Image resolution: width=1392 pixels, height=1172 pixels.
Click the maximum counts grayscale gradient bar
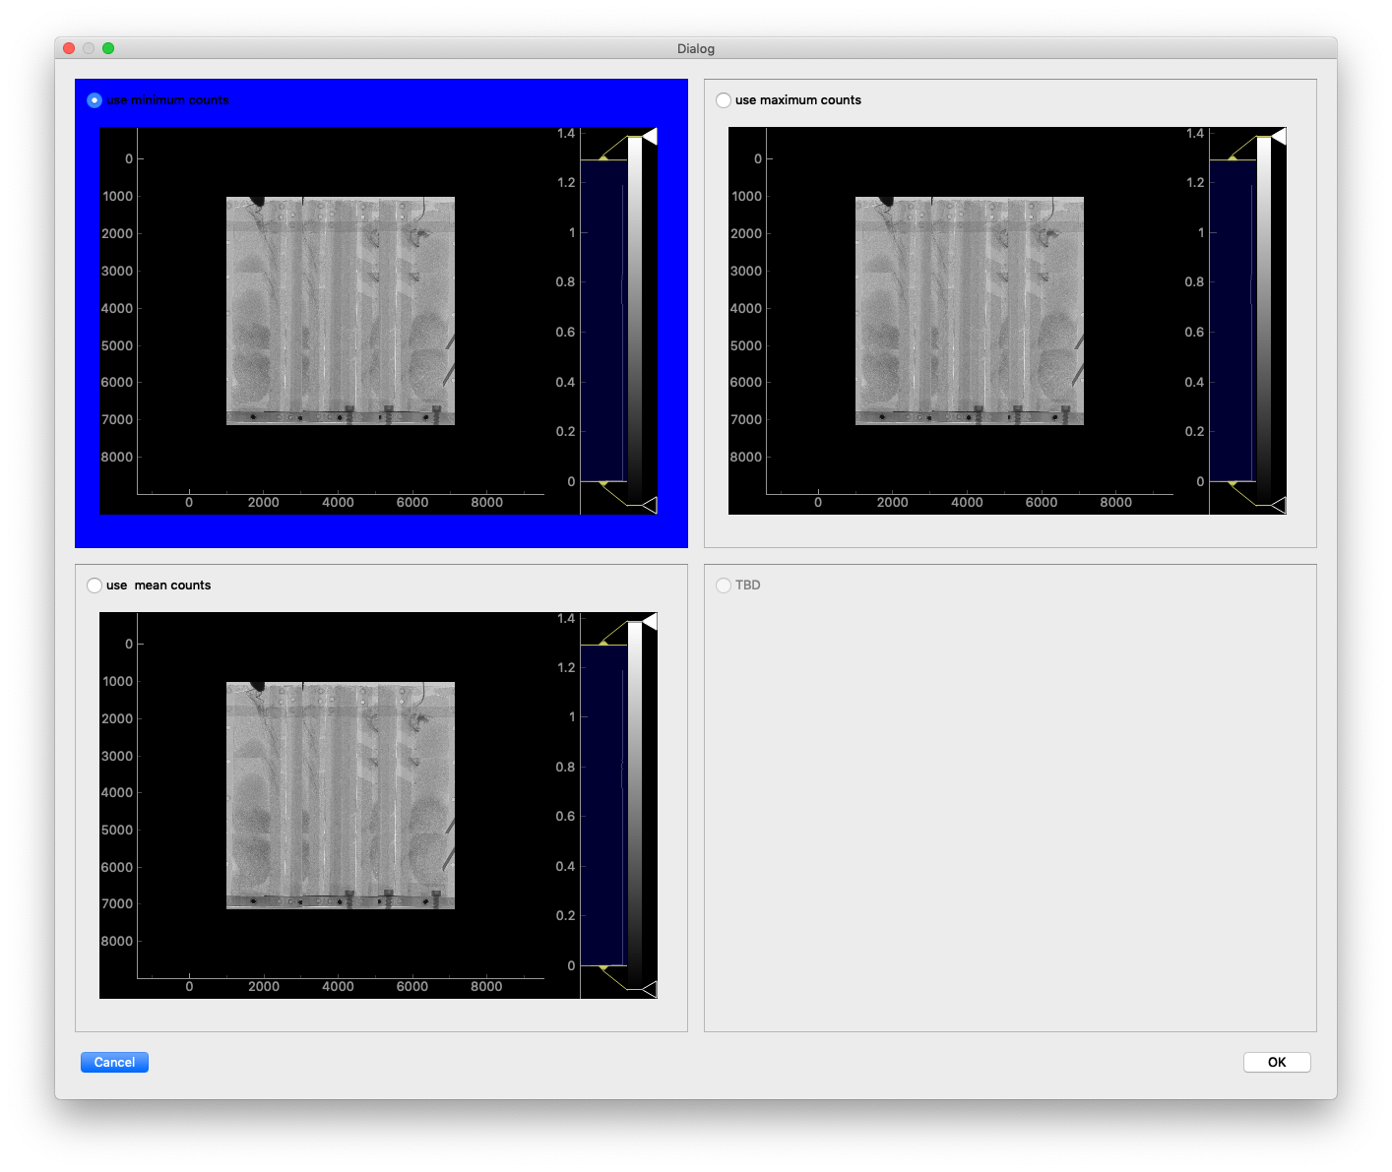(1264, 320)
